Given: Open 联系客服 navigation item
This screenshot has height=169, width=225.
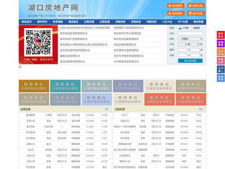Looking at the screenshot, I should pyautogui.click(x=199, y=22).
